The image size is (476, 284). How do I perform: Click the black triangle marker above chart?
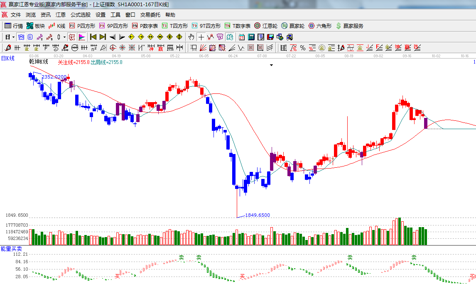click(271, 65)
